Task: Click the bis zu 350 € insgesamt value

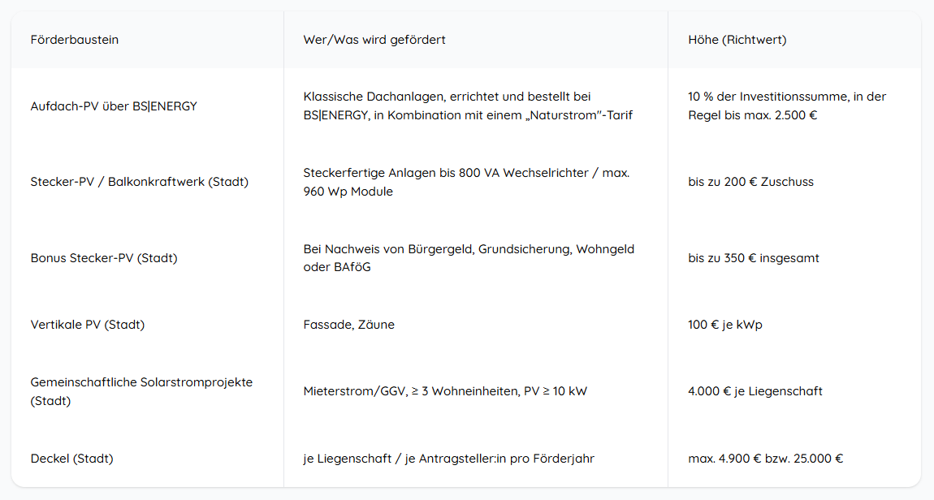Action: click(x=754, y=258)
